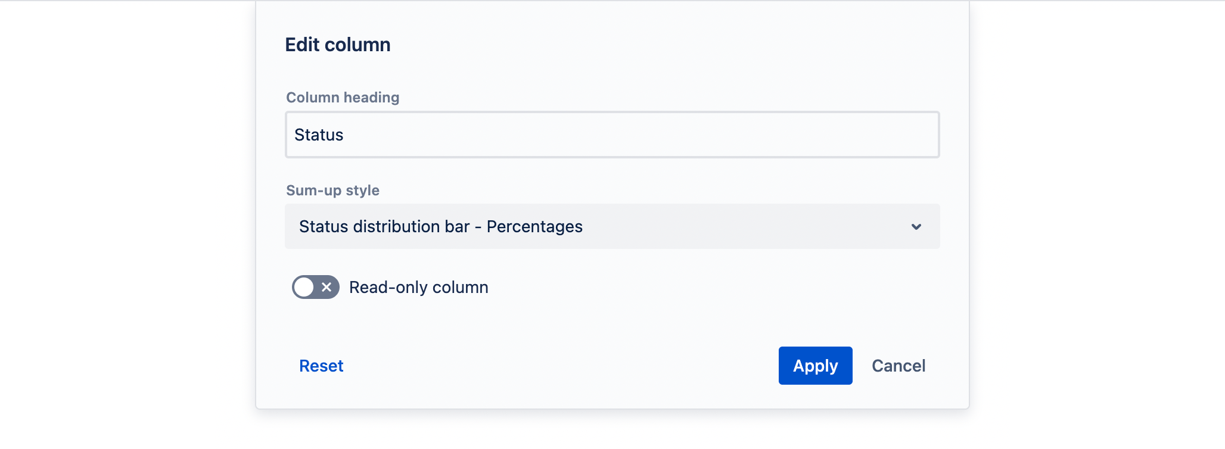Cancel editing the column
The height and width of the screenshot is (449, 1225).
tap(898, 366)
